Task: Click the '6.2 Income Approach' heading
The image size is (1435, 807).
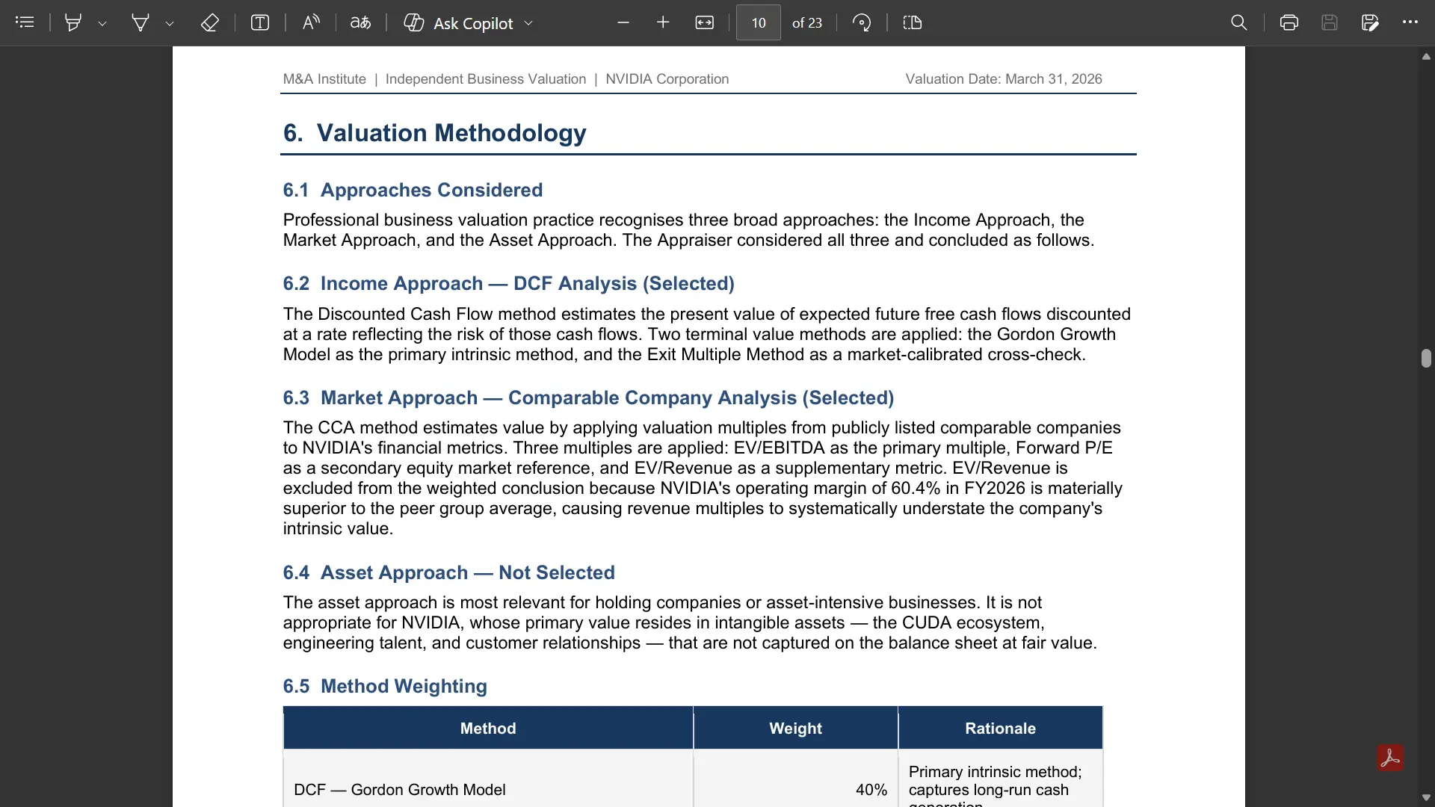Action: [x=508, y=284]
